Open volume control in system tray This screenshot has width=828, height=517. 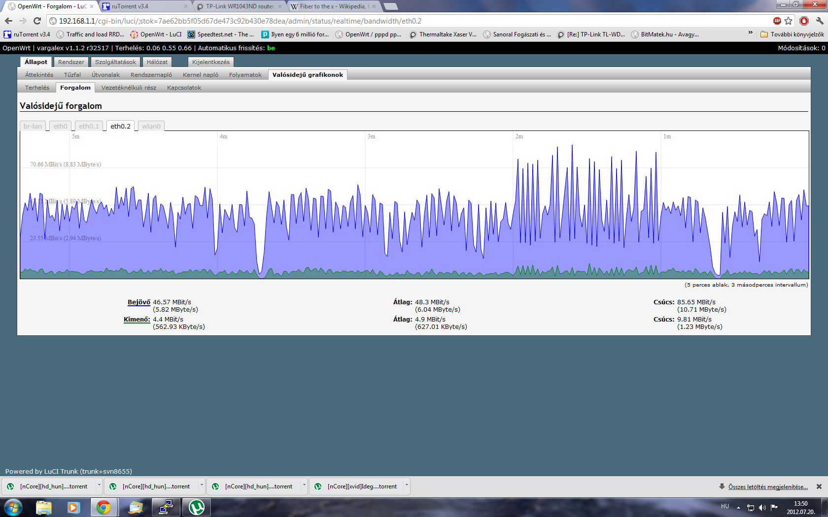(762, 508)
